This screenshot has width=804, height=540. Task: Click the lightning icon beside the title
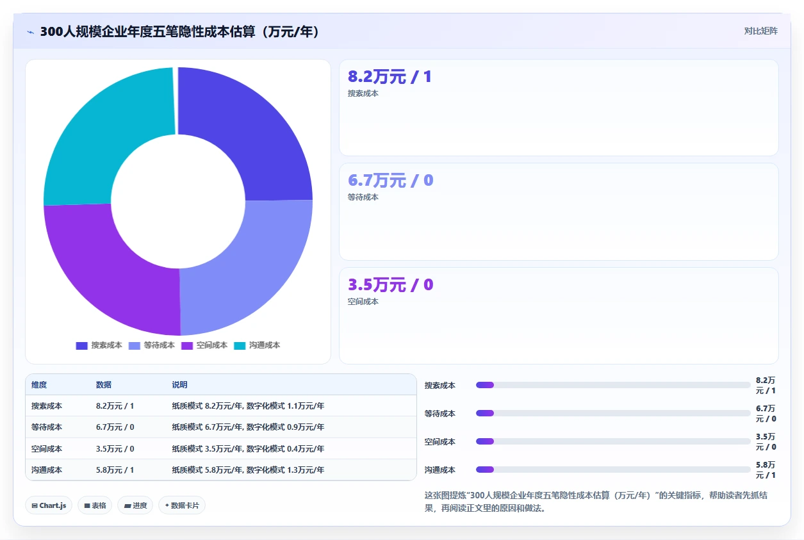pos(30,31)
